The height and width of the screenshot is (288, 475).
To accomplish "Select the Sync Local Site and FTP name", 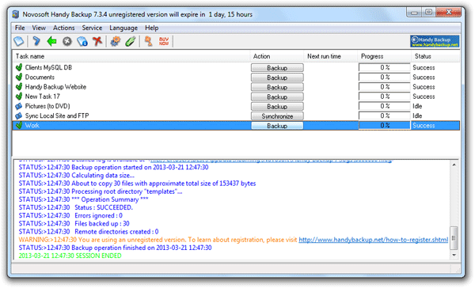I will [57, 116].
